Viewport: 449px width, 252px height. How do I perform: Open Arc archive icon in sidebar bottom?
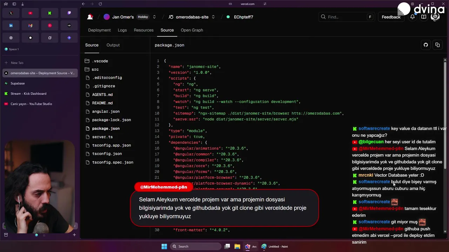[6, 235]
